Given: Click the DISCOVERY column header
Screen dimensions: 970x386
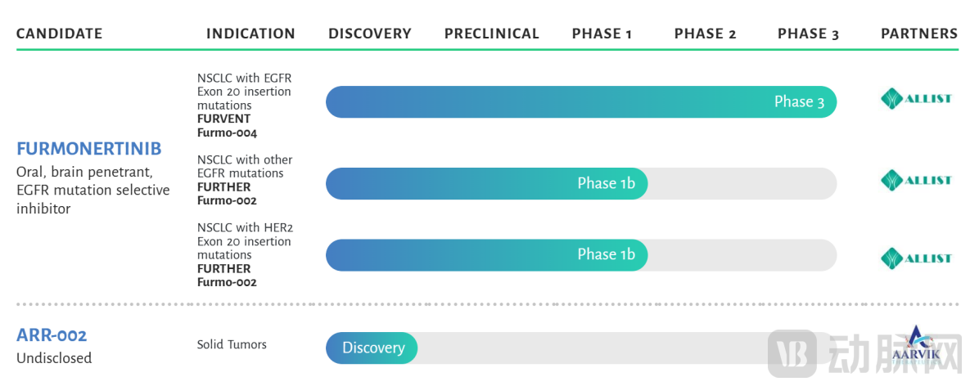Looking at the screenshot, I should (370, 34).
